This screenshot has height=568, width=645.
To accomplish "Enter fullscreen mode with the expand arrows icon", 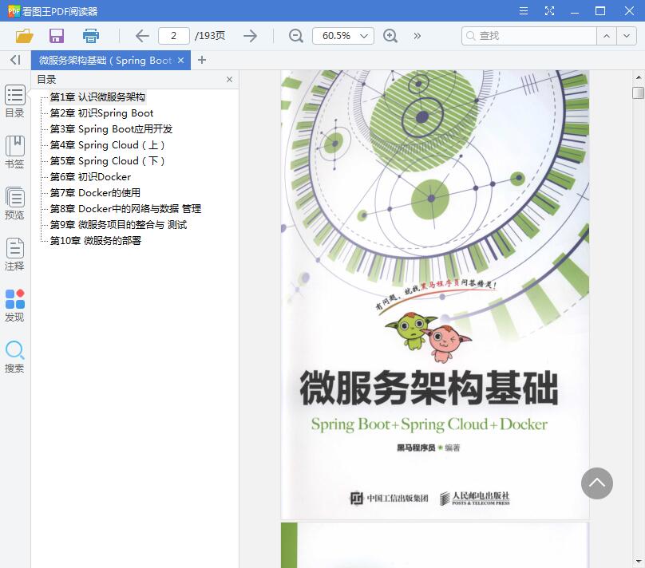I will (549, 10).
